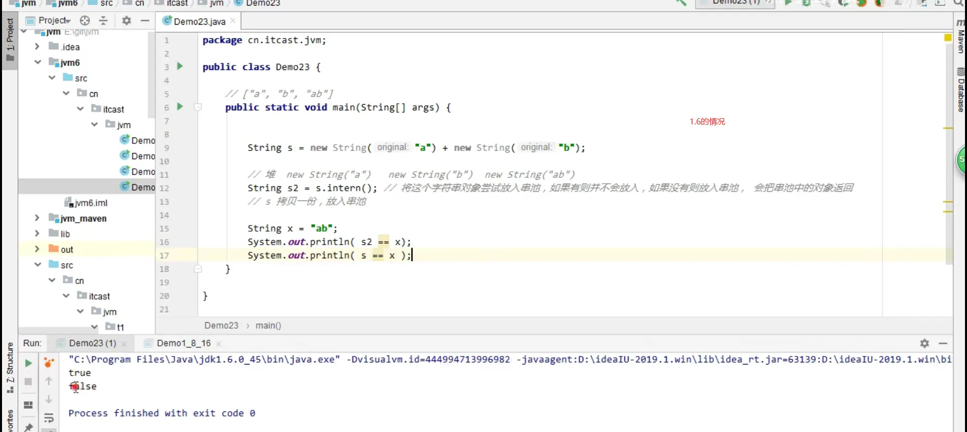
Task: Click the line number 9 in the gutter
Action: tap(166, 148)
